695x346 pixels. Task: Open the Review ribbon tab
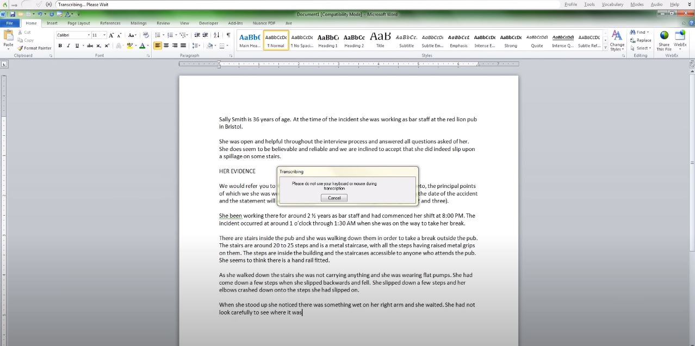tap(163, 23)
